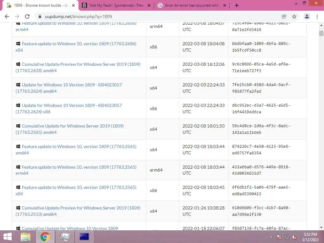Click the muted volume tray icon
This screenshot has height=243, width=324.
pos(294,237)
